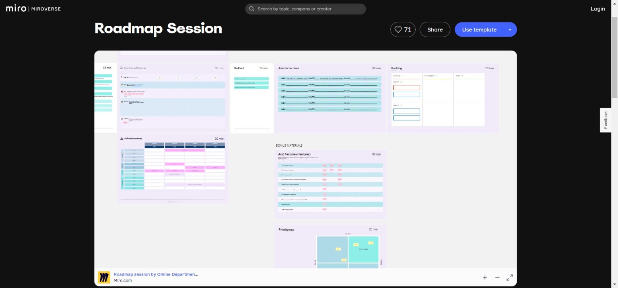Click the Share button
Image resolution: width=618 pixels, height=288 pixels.
[435, 29]
